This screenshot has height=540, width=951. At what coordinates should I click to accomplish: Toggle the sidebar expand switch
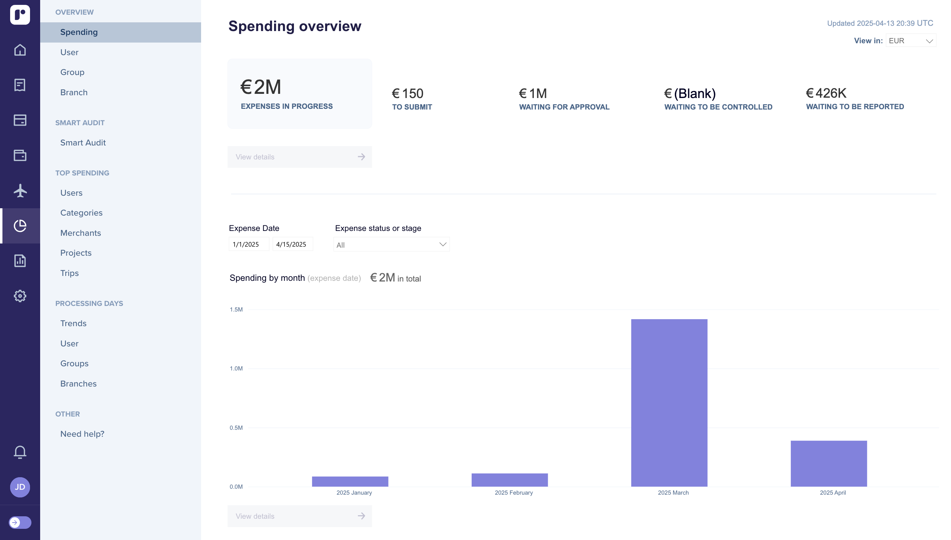(x=20, y=523)
